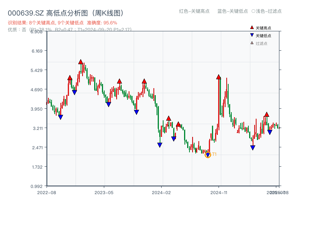Select the blue triangle near the 2024-02 low

[x=160, y=145]
